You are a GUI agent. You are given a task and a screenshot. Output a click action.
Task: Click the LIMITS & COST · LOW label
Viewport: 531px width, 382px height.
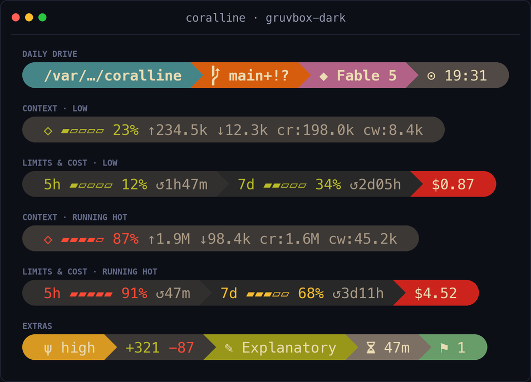pyautogui.click(x=70, y=163)
